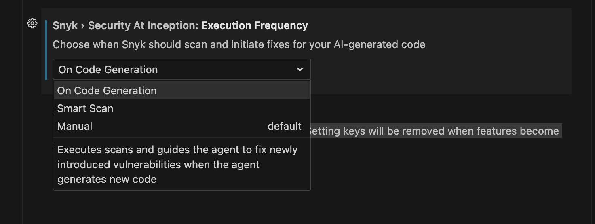Image resolution: width=595 pixels, height=224 pixels.
Task: Click the "›" separator in the setting title
Action: point(83,26)
